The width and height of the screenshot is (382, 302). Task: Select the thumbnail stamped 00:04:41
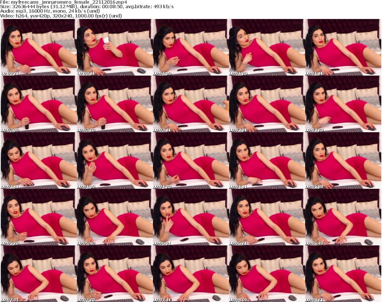(x=267, y=160)
